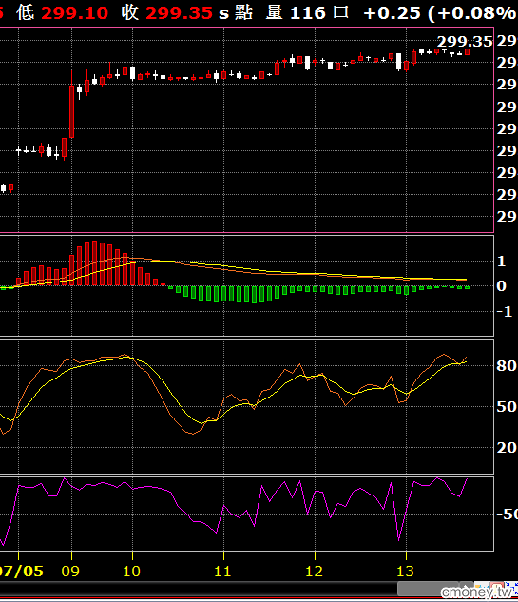This screenshot has width=518, height=602.
Task: Select the 09 hour marker on the time axis
Action: (70, 572)
